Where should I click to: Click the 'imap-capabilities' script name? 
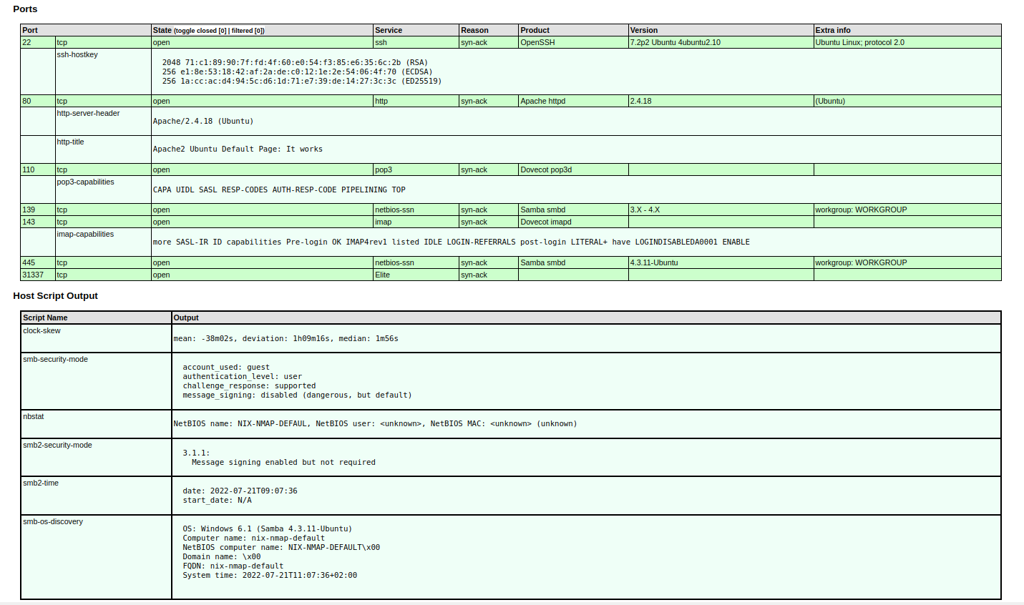[85, 234]
